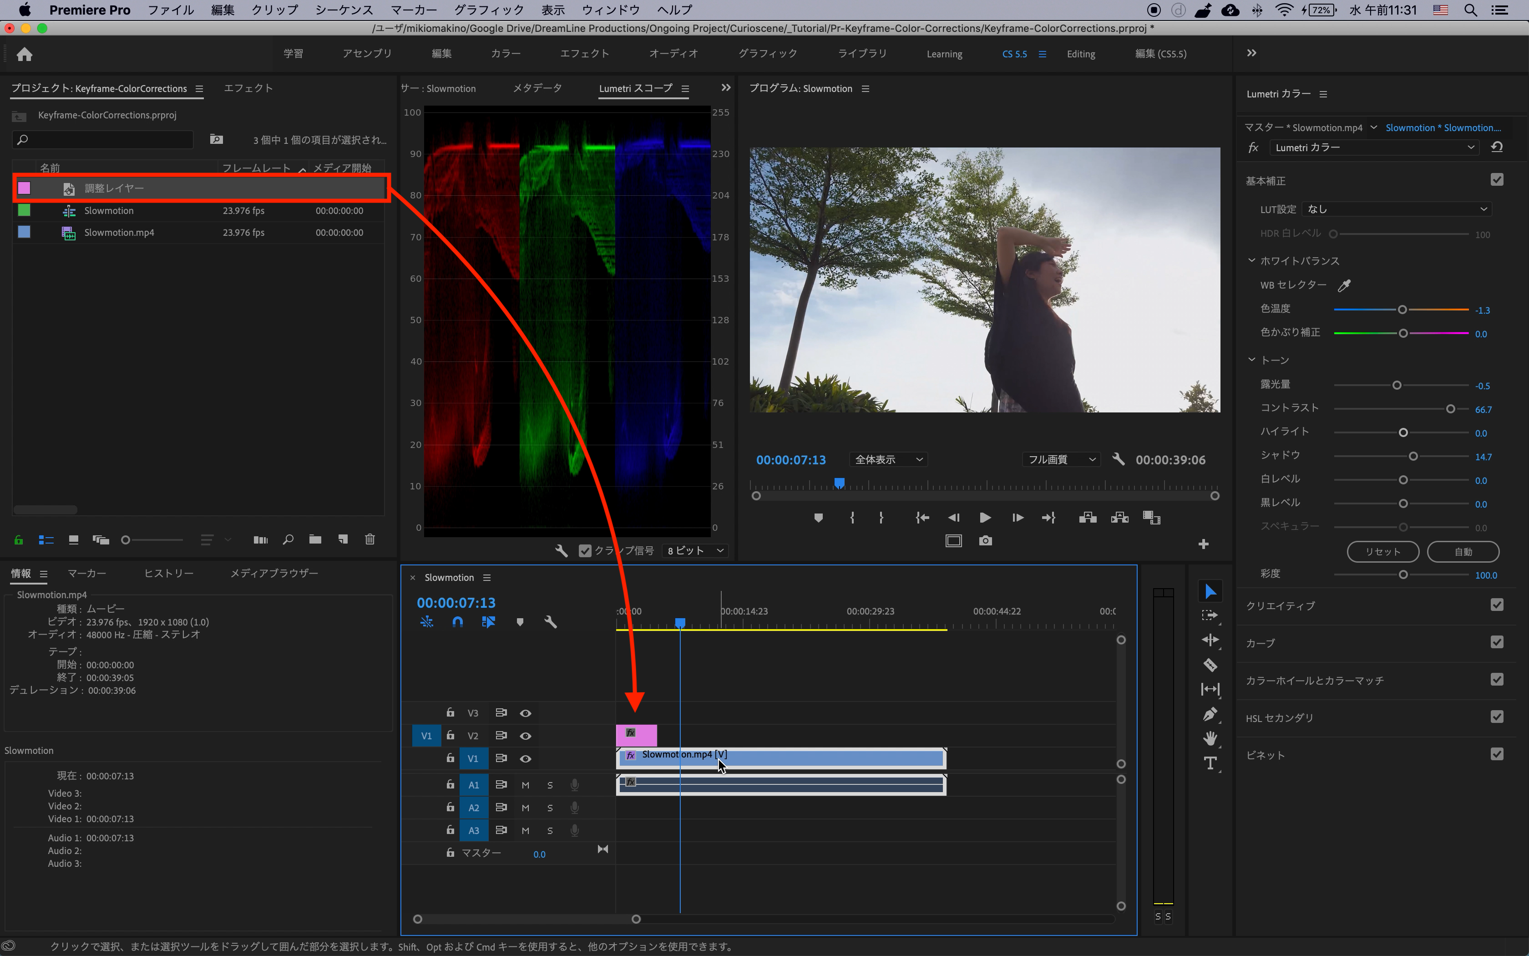Uncheck the Clamp Signal checkbox
Screen dimensions: 1529x956
click(x=584, y=551)
